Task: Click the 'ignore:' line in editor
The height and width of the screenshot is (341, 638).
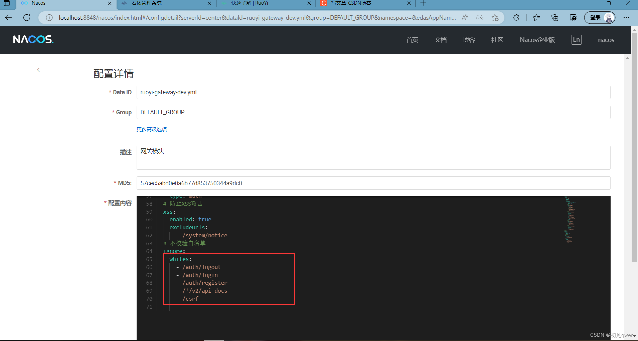Action: point(174,251)
